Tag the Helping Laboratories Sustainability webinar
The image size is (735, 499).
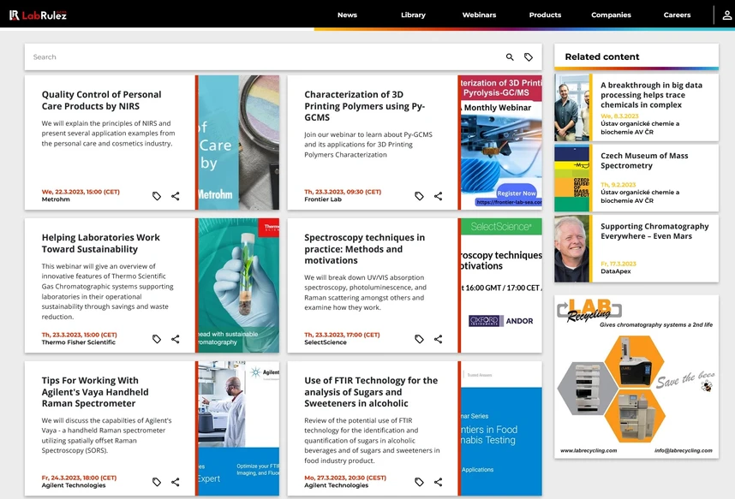[157, 339]
